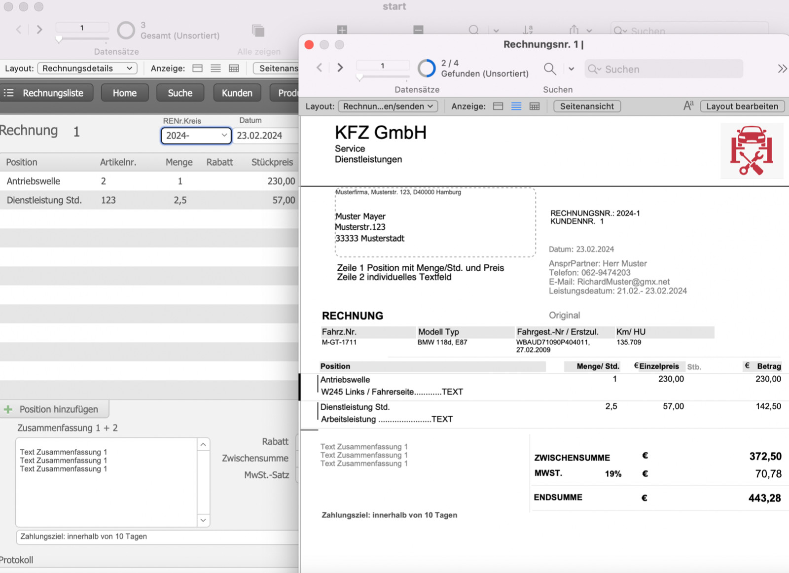Open the Home tab
The width and height of the screenshot is (789, 573).
pos(125,93)
